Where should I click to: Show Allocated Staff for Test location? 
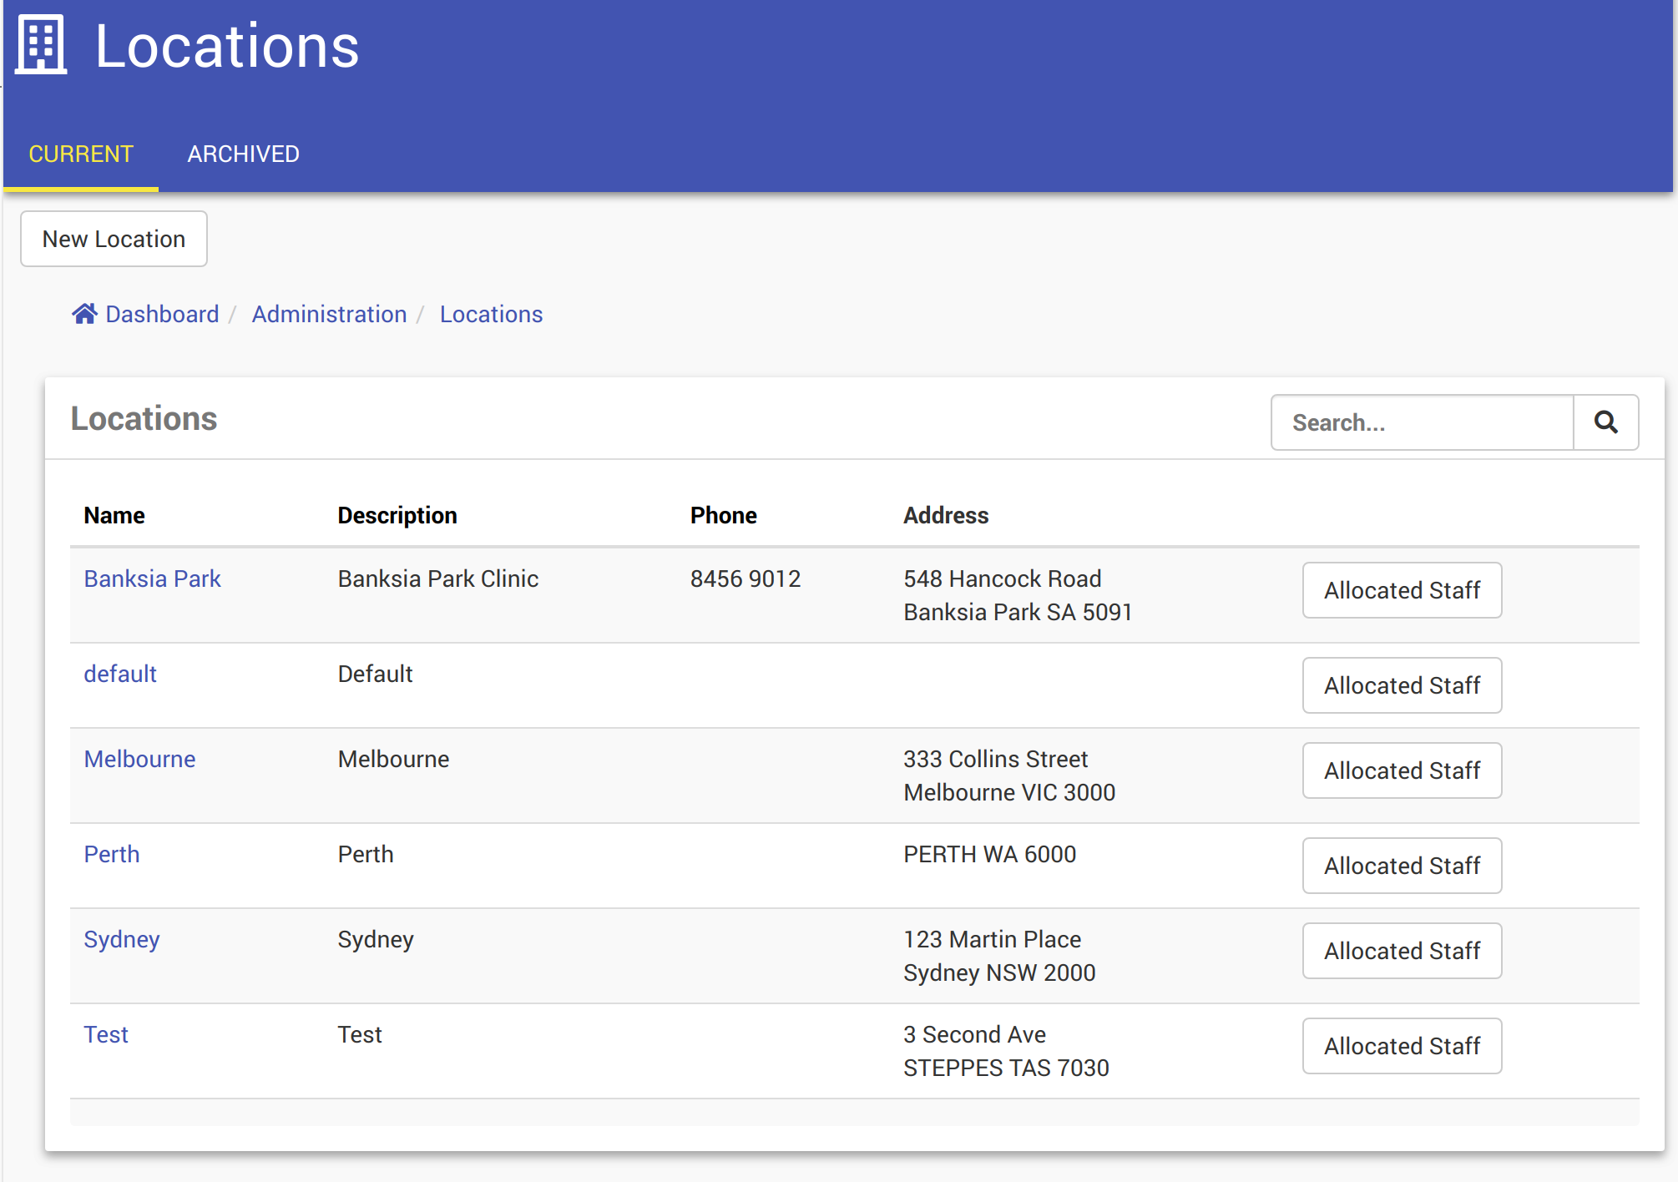coord(1402,1046)
